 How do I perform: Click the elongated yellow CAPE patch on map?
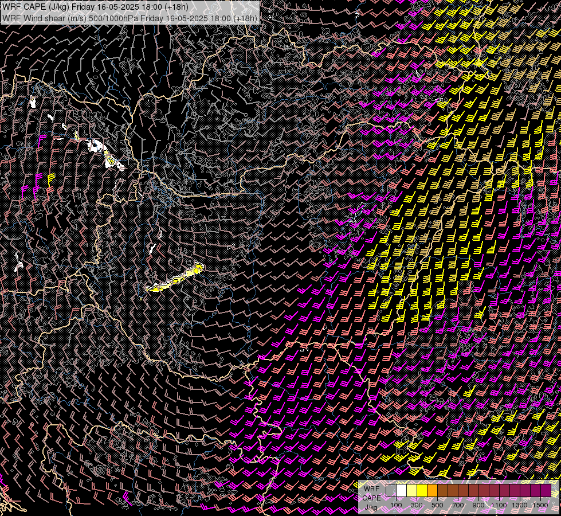pyautogui.click(x=175, y=277)
